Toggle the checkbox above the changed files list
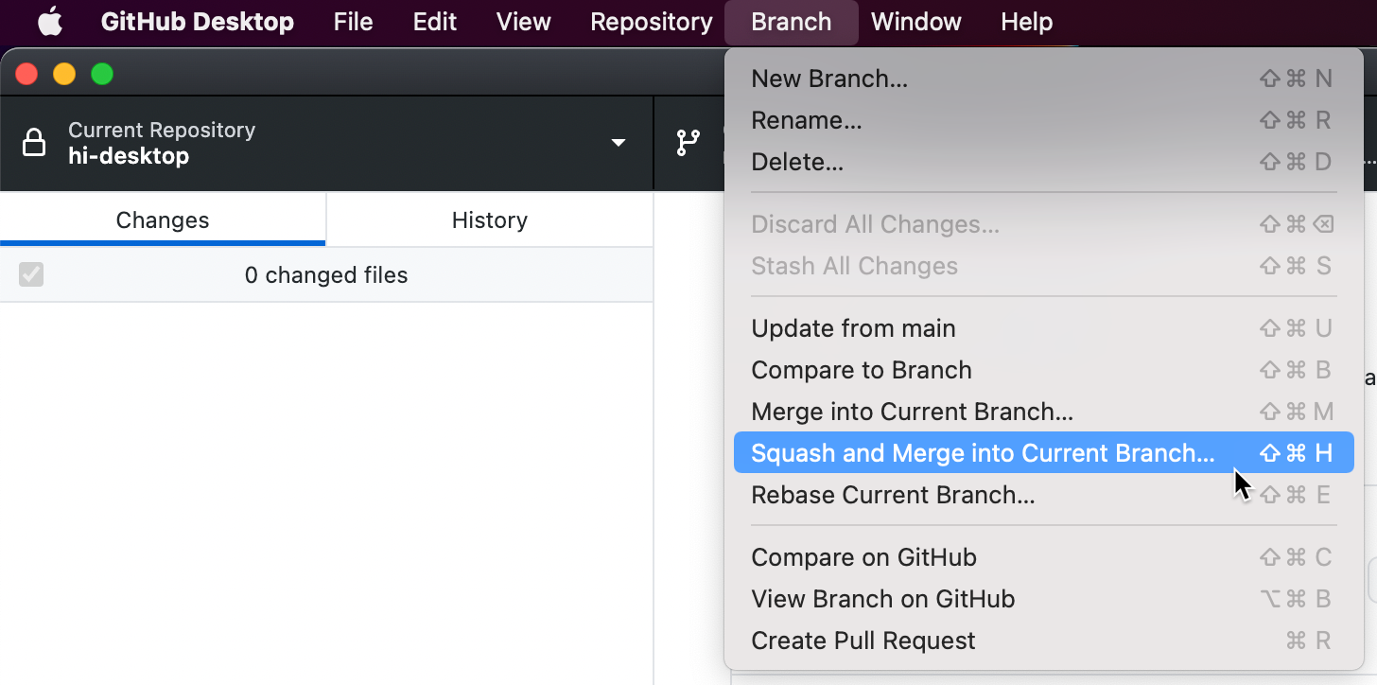This screenshot has height=685, width=1377. click(31, 274)
